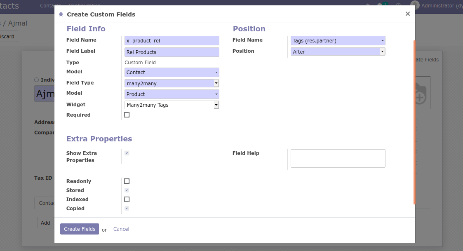Enable the Required checkbox
The height and width of the screenshot is (251, 463).
[127, 115]
